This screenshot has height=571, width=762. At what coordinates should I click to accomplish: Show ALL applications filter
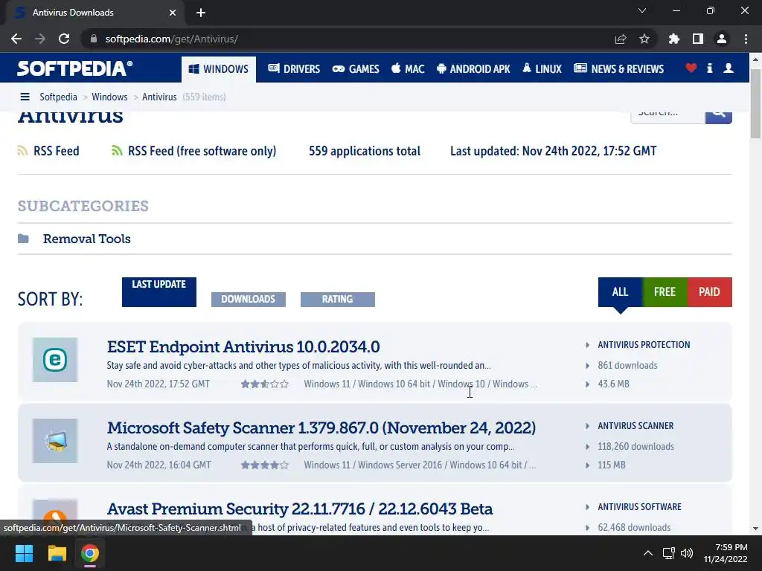(x=620, y=291)
